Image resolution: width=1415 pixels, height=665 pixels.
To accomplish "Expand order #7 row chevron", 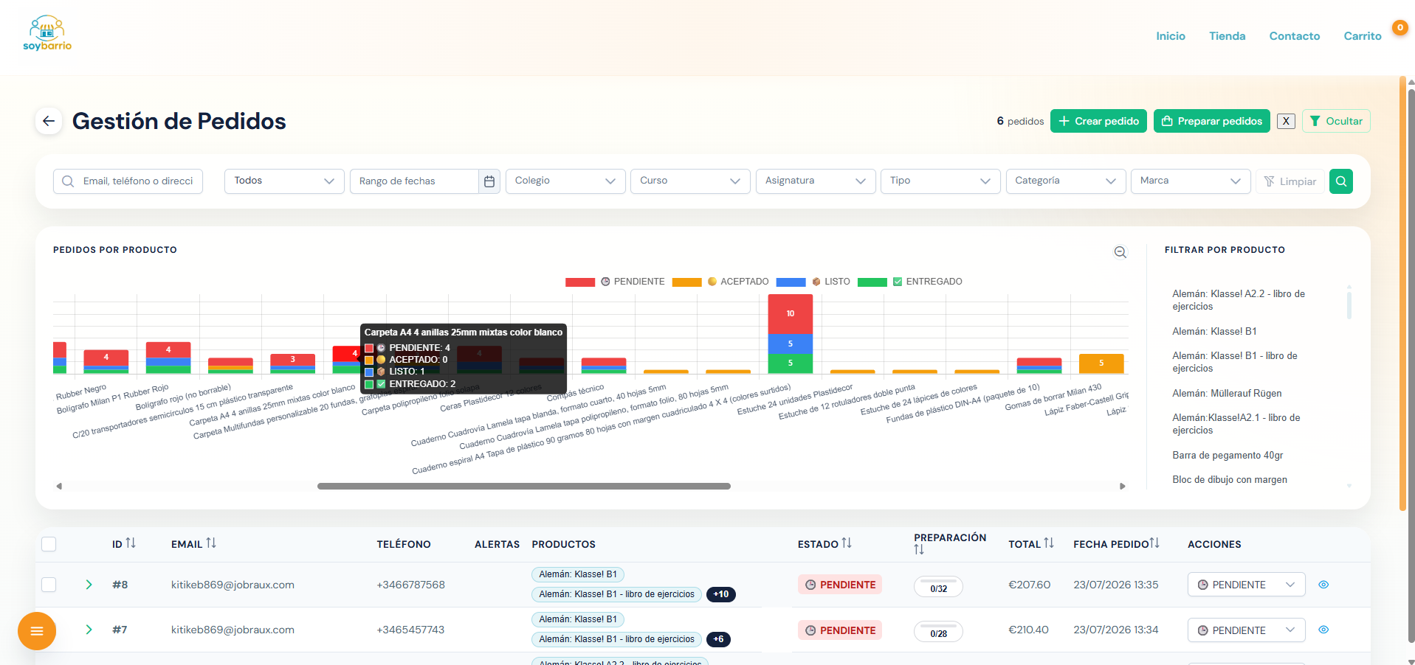I will 89,630.
